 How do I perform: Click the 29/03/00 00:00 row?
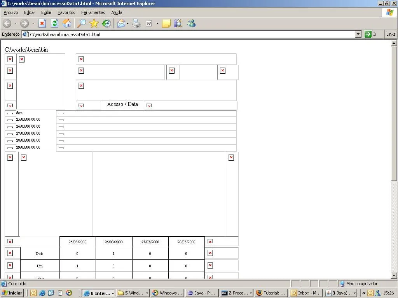pos(28,147)
